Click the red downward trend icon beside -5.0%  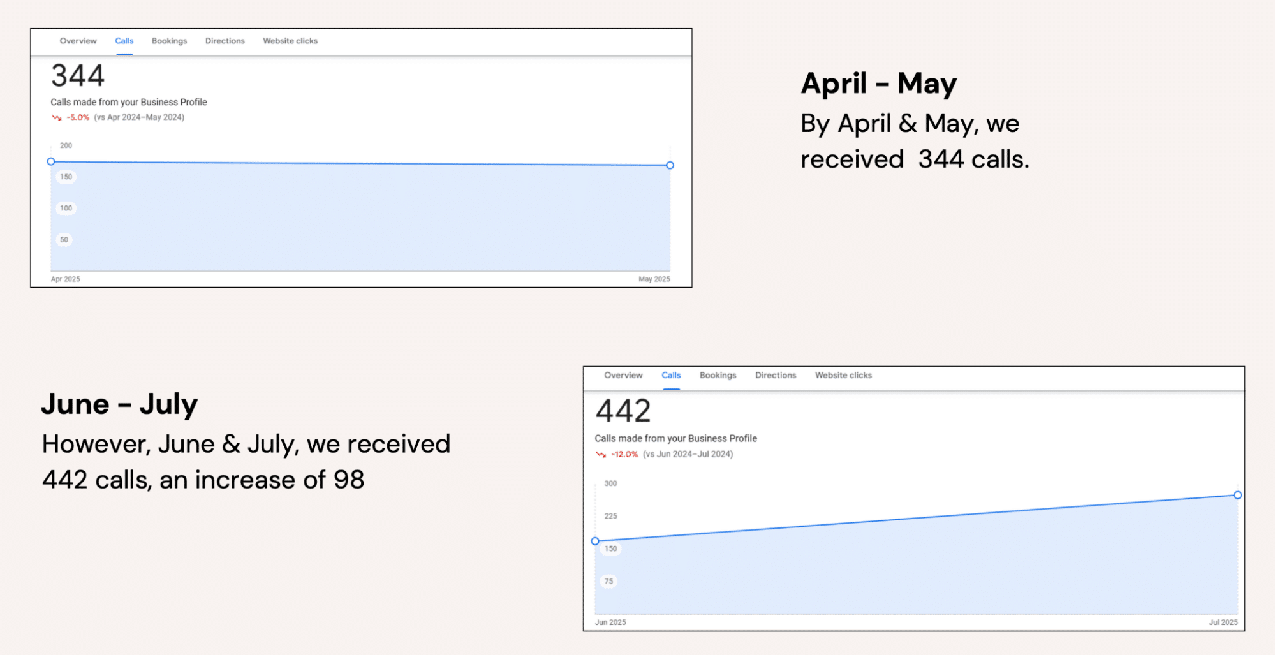(56, 117)
